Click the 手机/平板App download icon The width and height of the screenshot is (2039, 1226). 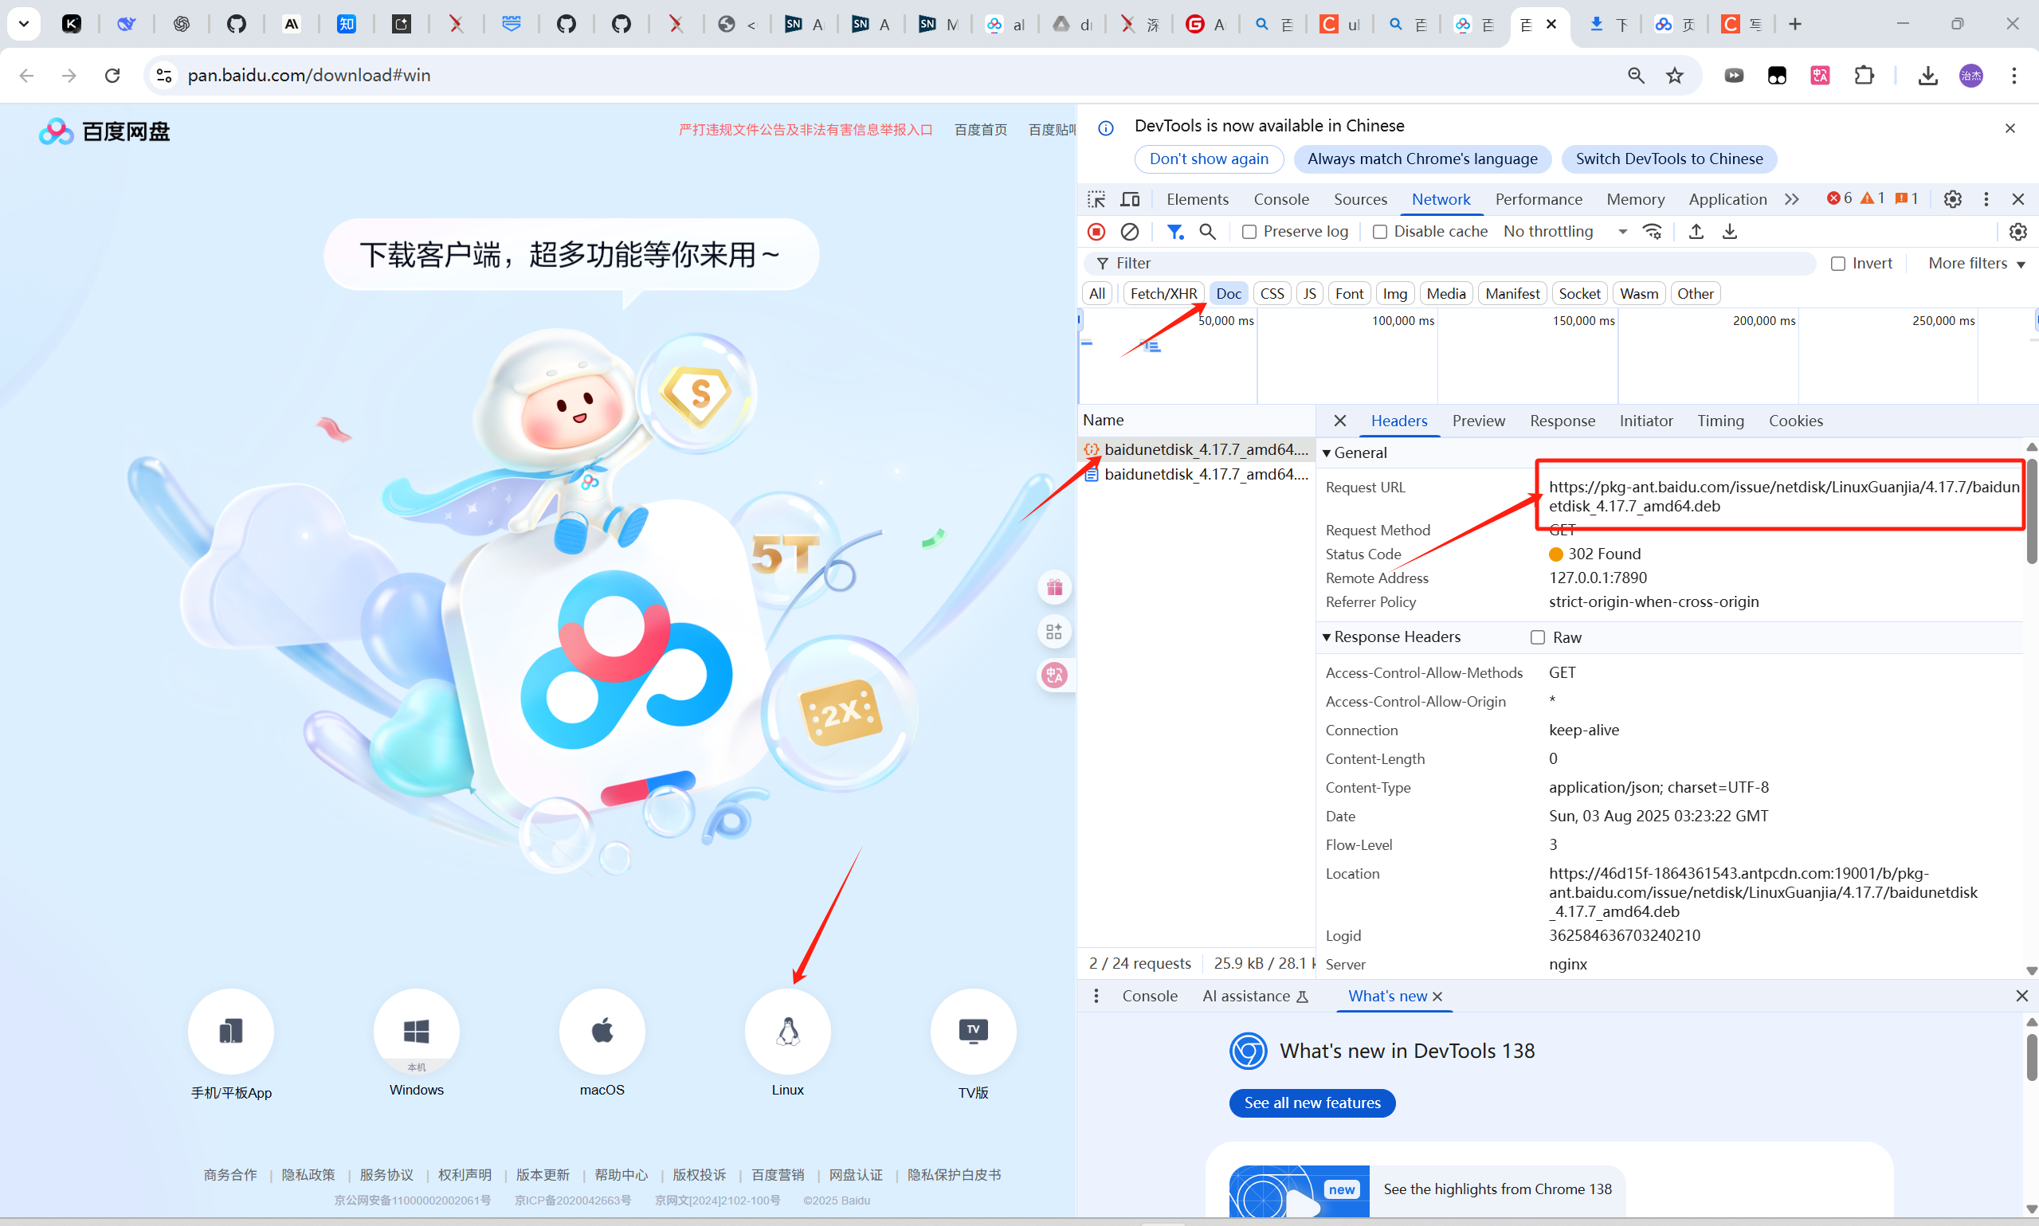point(230,1030)
